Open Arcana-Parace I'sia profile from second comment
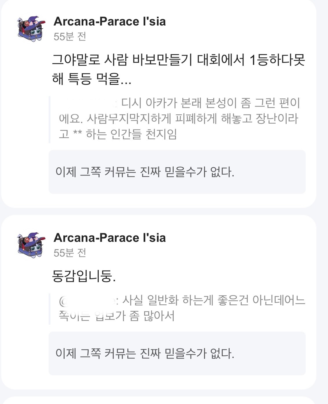The image size is (328, 404). pyautogui.click(x=109, y=238)
